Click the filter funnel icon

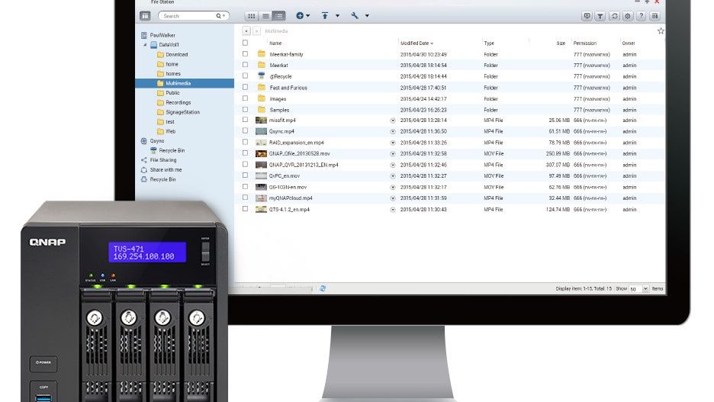(x=600, y=16)
